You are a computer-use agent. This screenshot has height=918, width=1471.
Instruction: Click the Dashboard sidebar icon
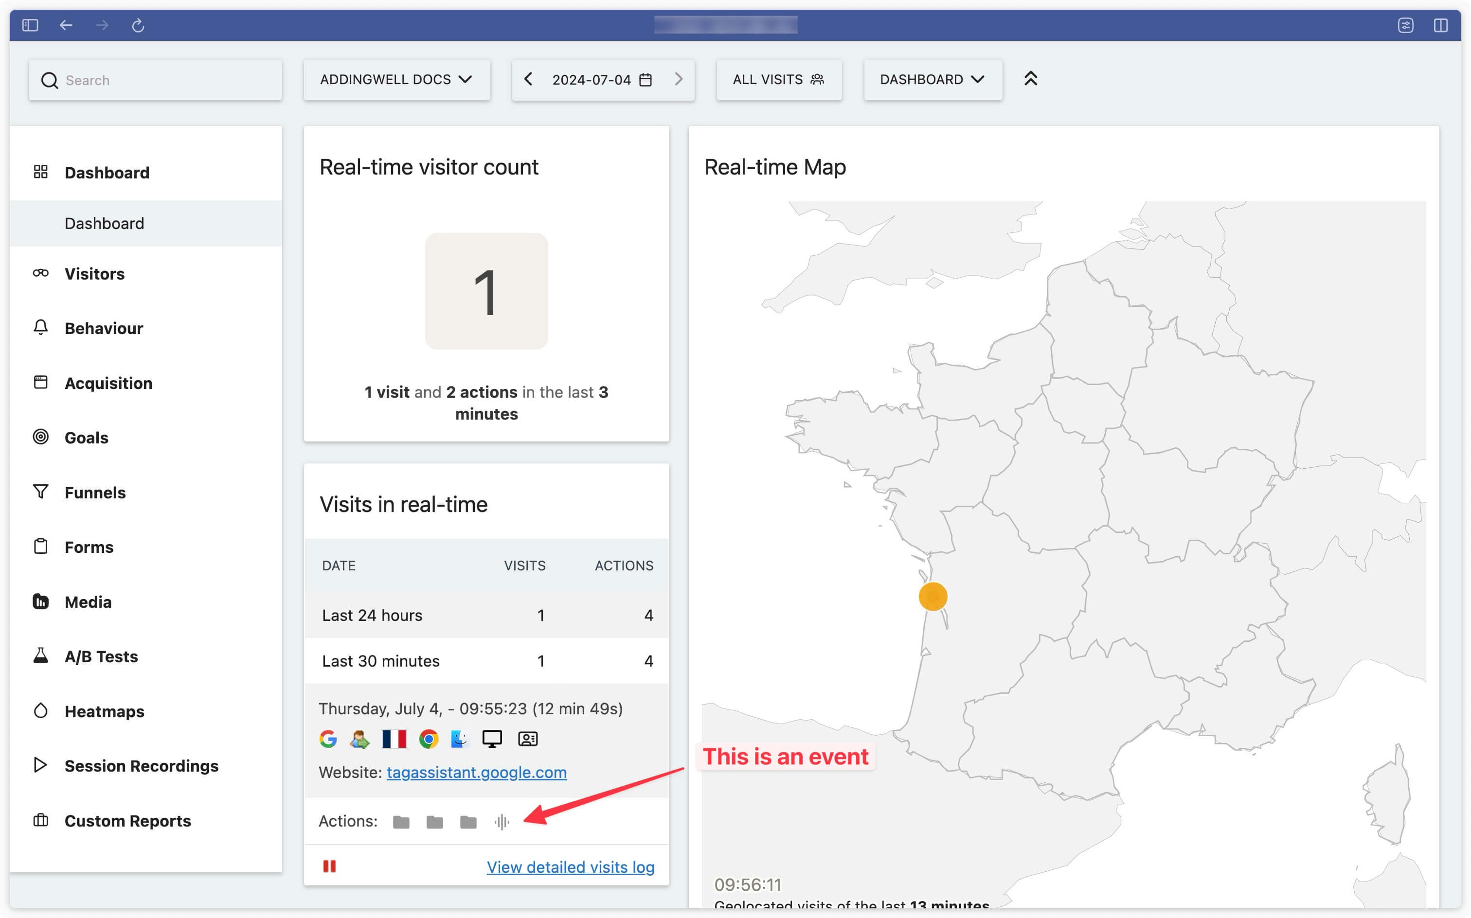coord(39,171)
